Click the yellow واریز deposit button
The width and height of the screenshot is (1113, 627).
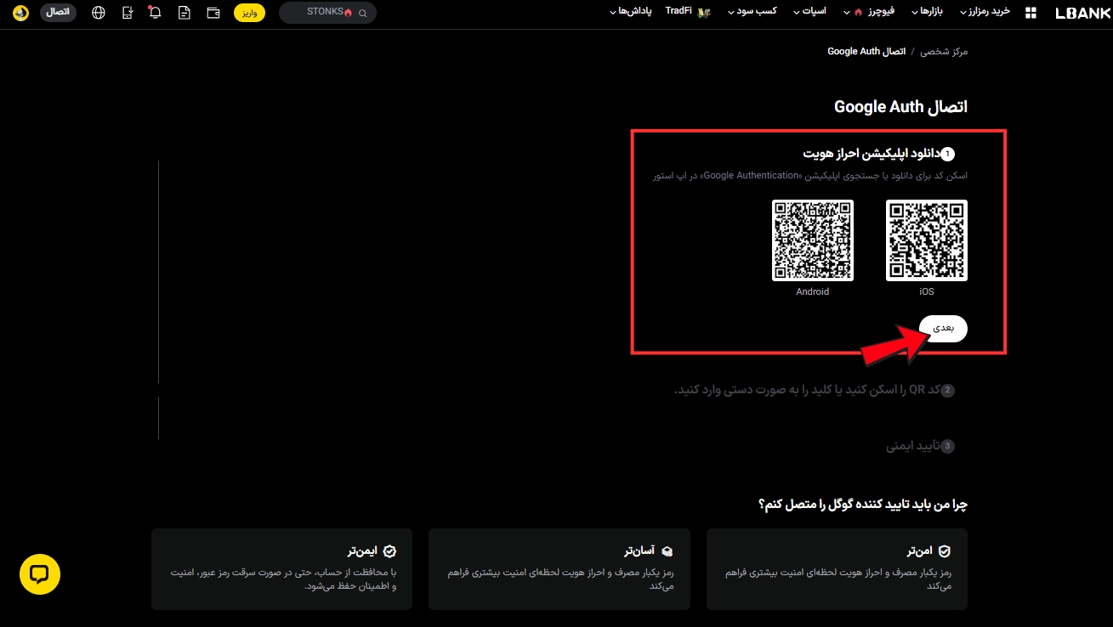[x=249, y=13]
